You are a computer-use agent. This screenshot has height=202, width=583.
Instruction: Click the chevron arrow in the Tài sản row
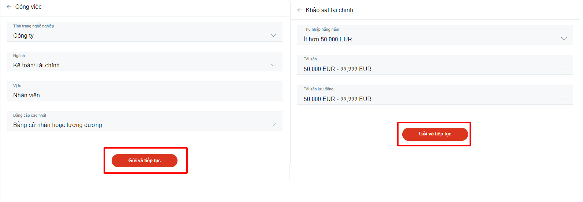coord(564,68)
